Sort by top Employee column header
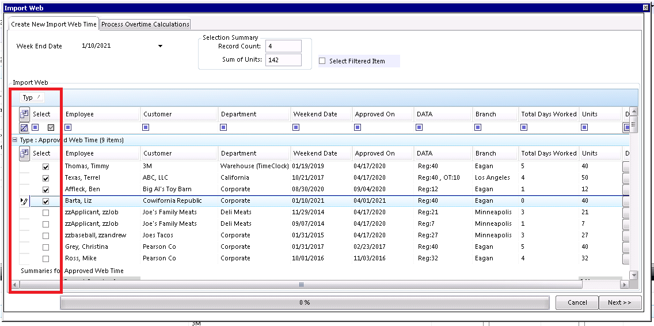This screenshot has width=654, height=326. click(101, 114)
